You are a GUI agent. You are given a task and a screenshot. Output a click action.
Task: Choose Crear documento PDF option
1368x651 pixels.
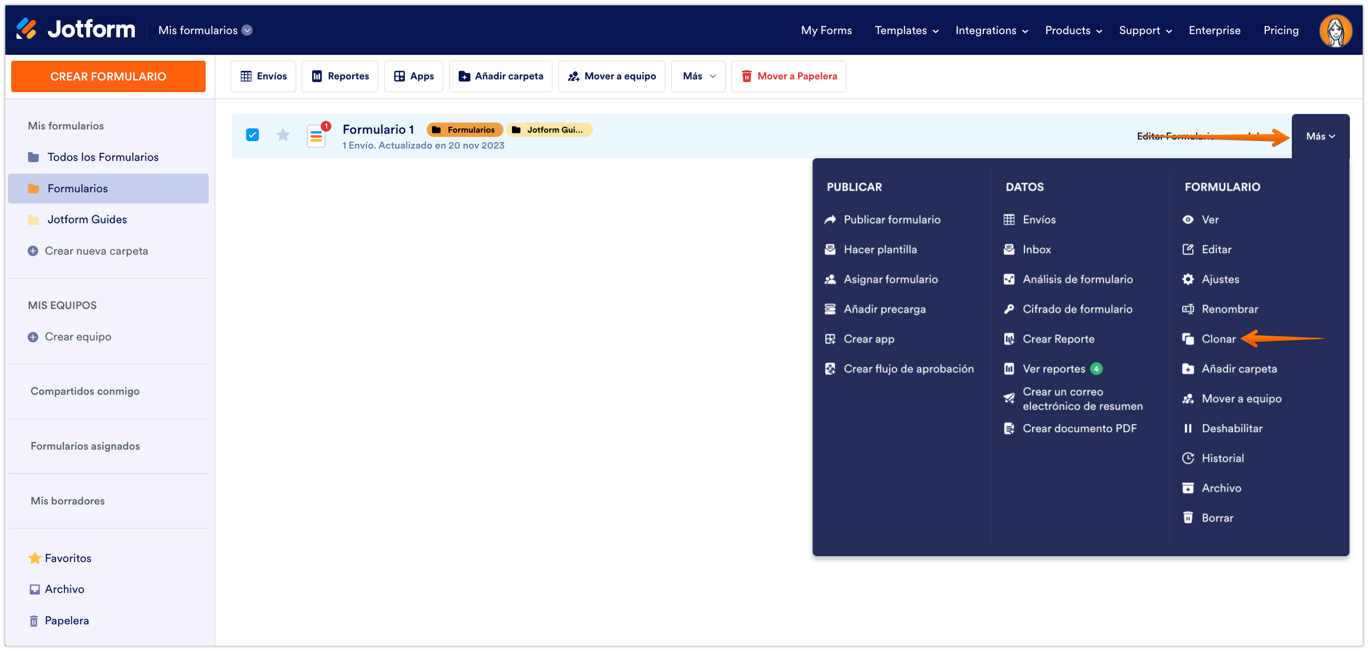tap(1079, 428)
